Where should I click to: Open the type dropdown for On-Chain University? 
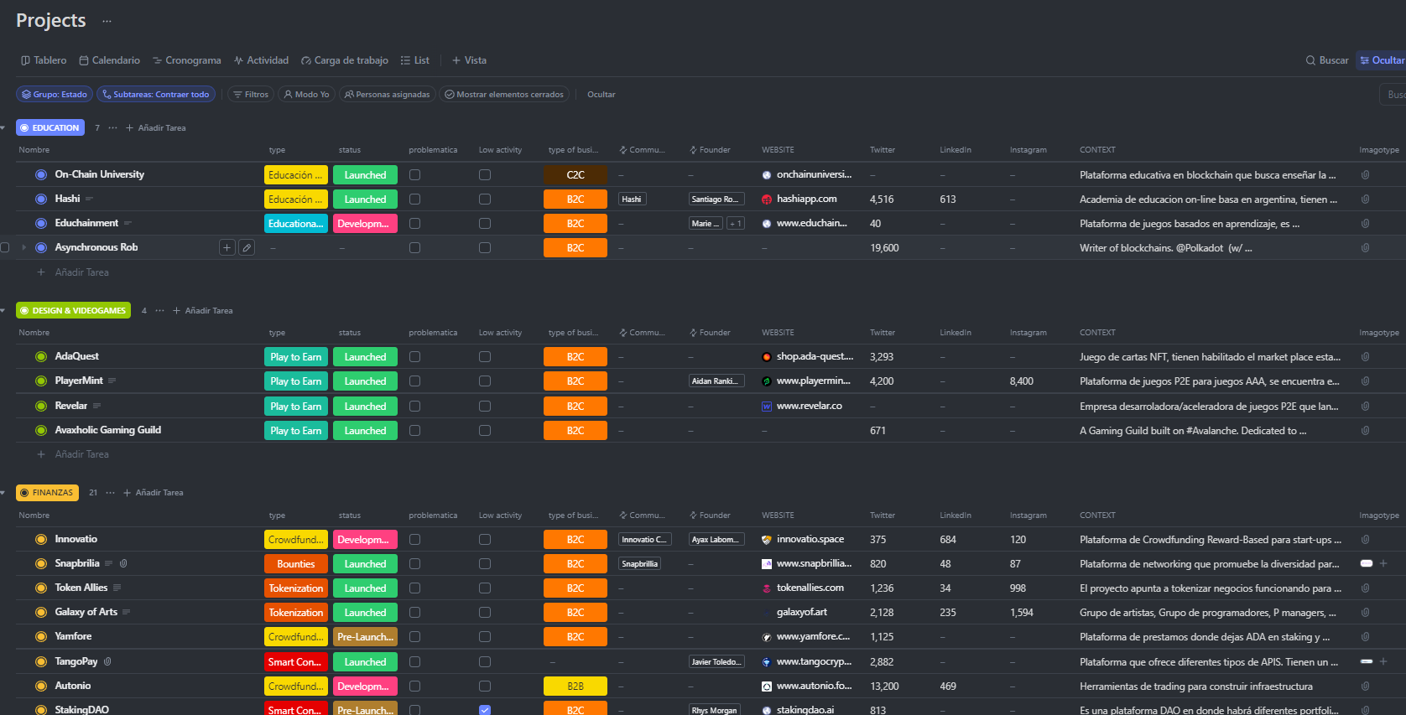pos(295,175)
